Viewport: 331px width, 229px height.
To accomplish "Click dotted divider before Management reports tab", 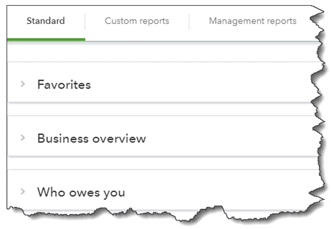I will pos(189,22).
